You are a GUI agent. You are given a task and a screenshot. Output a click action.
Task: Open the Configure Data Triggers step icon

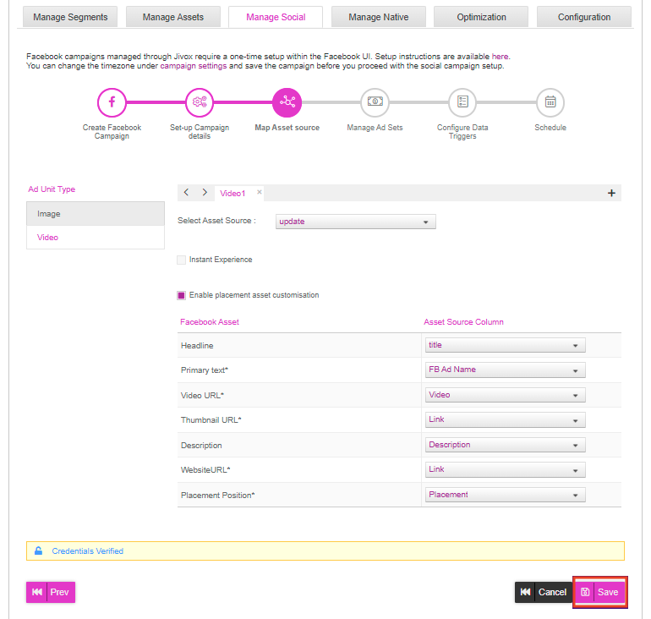(462, 102)
